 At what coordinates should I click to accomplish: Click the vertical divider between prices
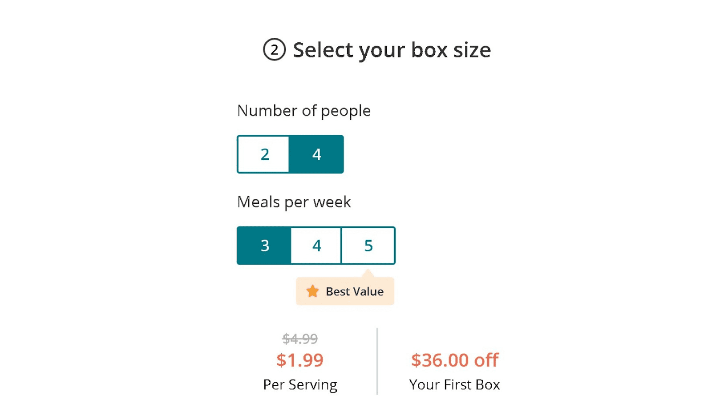[x=377, y=361]
